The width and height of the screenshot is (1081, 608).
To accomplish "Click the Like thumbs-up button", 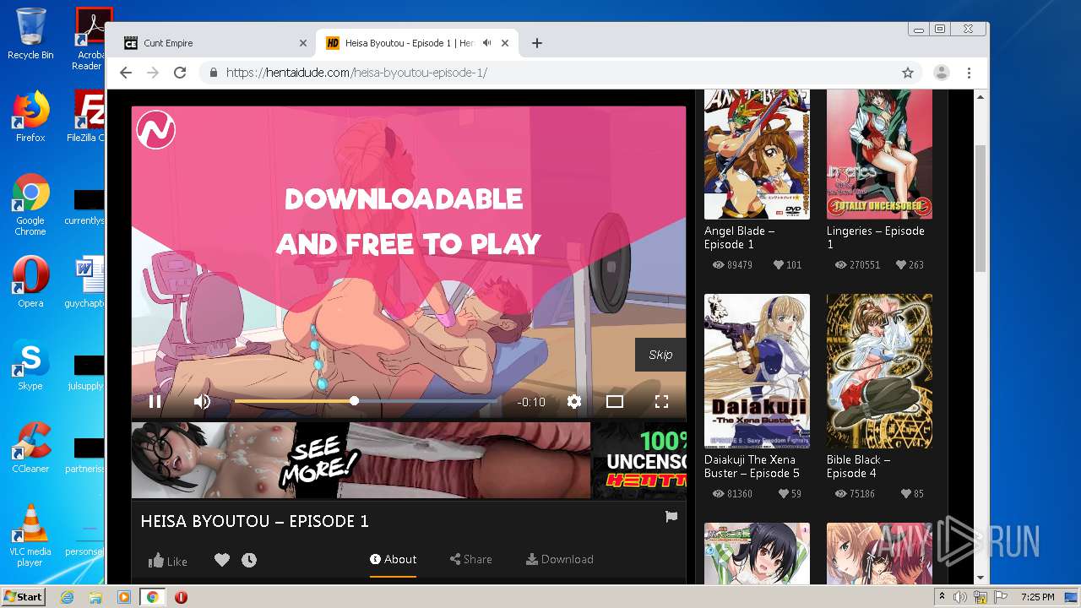I will (x=168, y=561).
